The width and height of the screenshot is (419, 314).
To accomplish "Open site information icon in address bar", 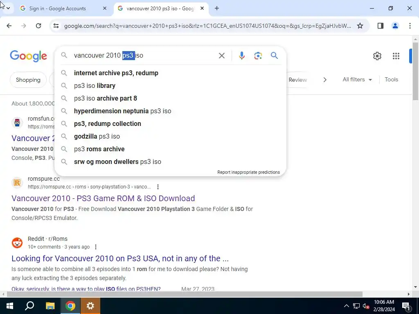I will tap(56, 26).
